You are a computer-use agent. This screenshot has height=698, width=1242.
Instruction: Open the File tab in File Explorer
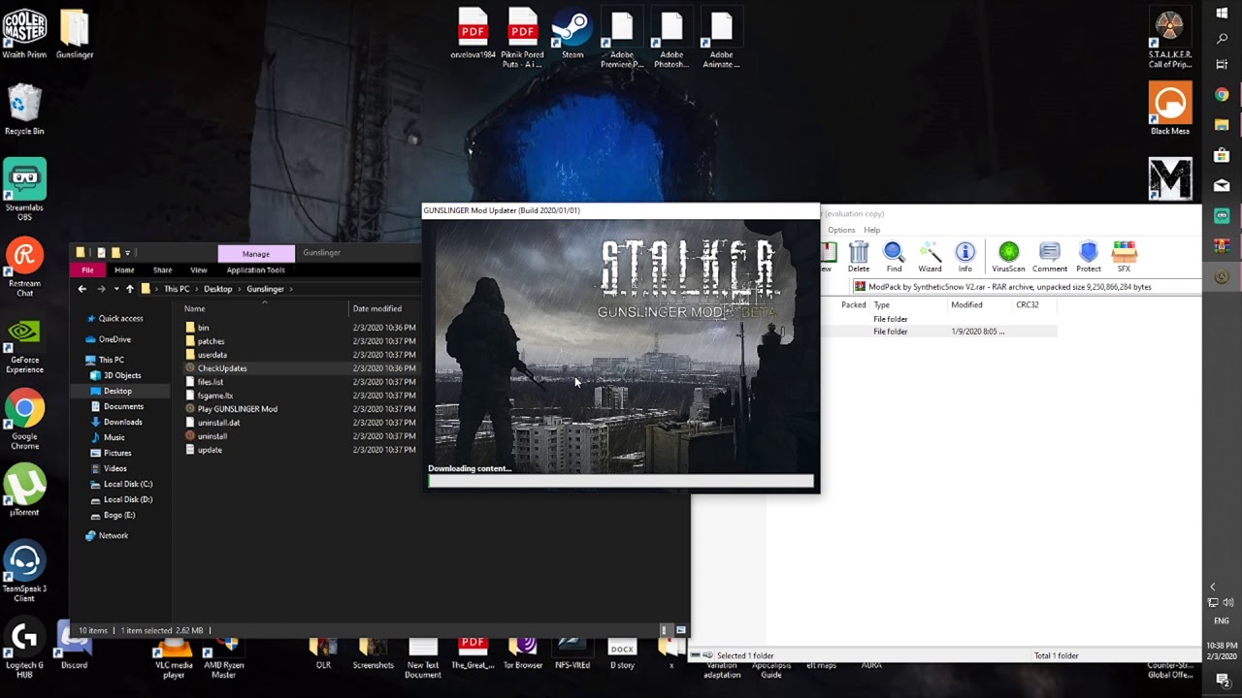click(x=87, y=270)
